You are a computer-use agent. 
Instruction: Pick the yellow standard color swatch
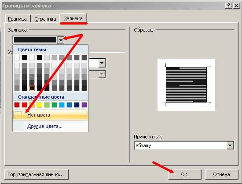coord(39,105)
